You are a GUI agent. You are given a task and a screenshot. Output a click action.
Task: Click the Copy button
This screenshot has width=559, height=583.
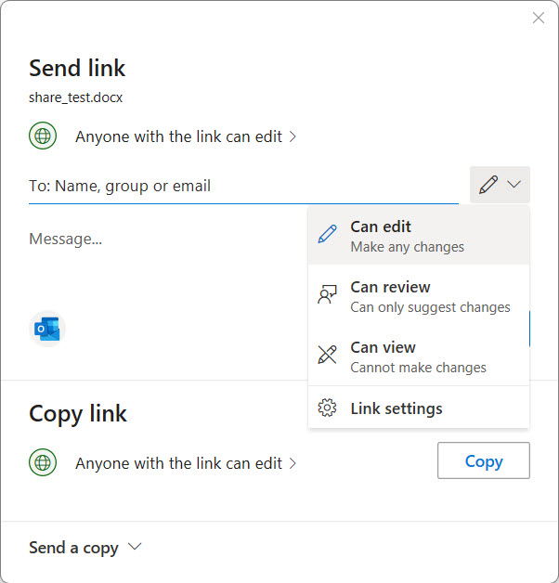(484, 460)
